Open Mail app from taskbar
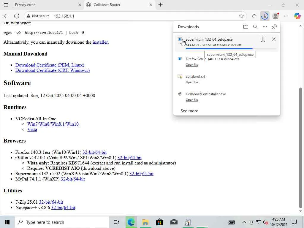304x228 pixels. 174,222
